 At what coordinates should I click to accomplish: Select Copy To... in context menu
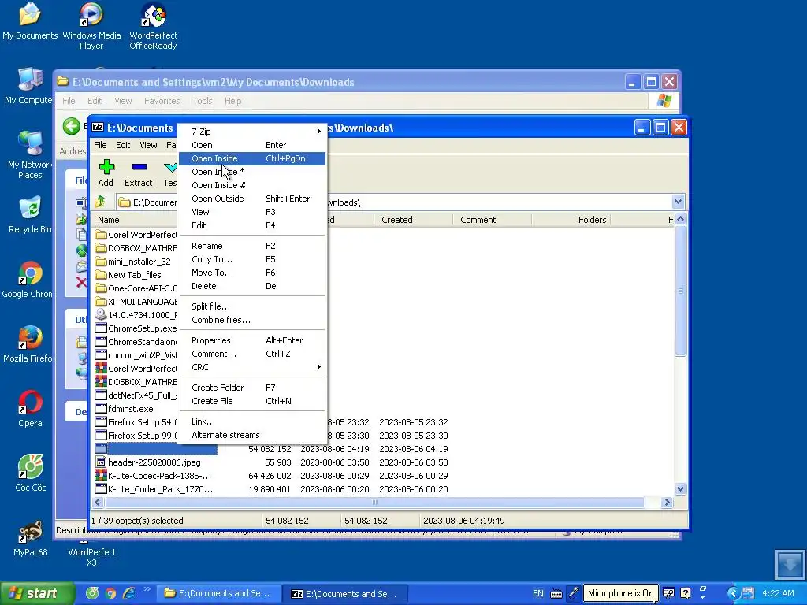pyautogui.click(x=252, y=259)
